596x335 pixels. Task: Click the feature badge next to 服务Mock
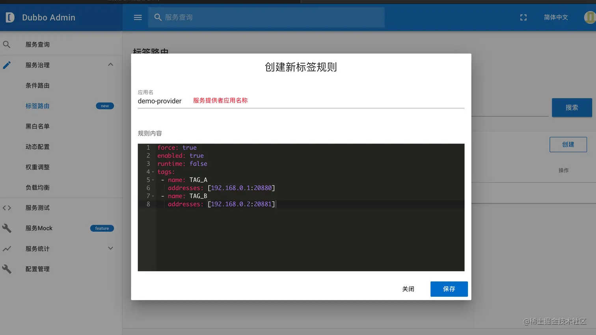point(102,228)
